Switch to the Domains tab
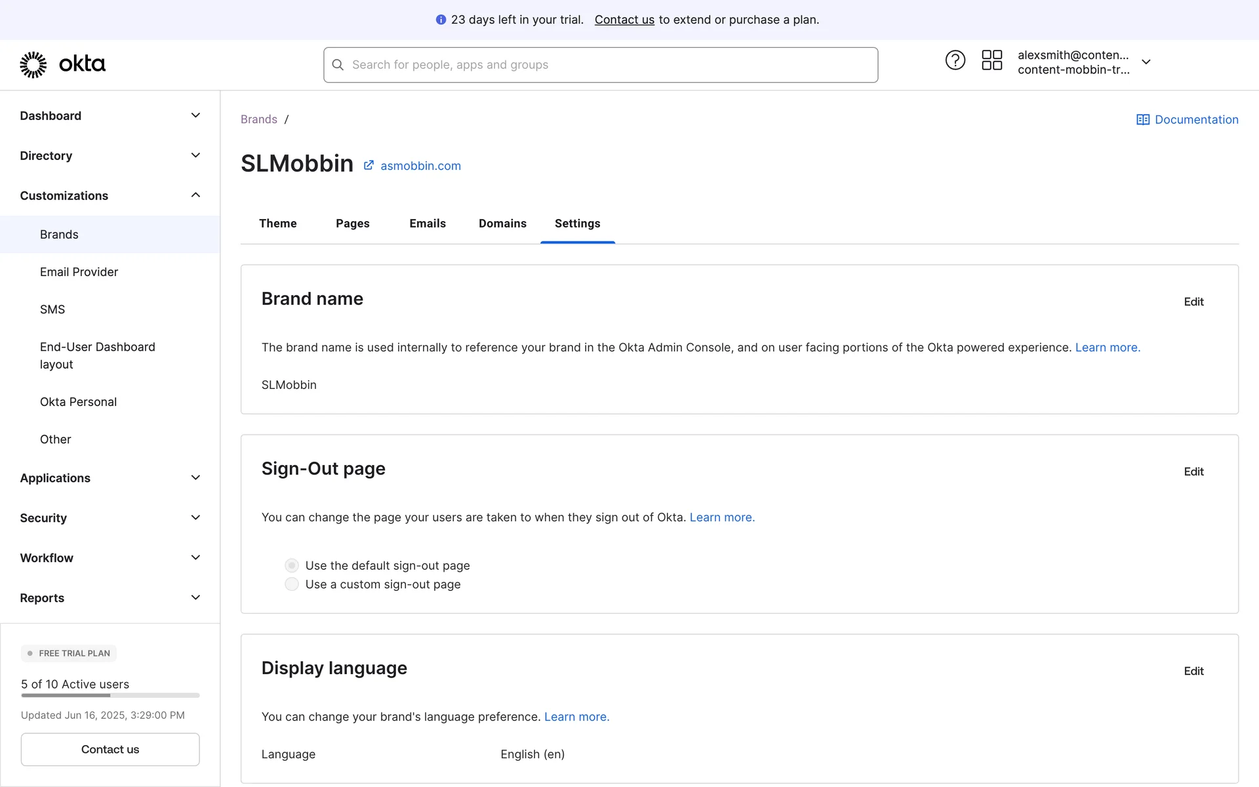This screenshot has width=1259, height=787. tap(502, 224)
